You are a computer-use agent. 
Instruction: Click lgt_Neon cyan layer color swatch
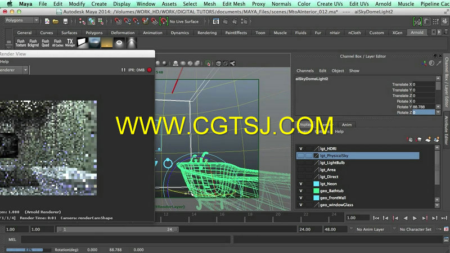(x=316, y=184)
